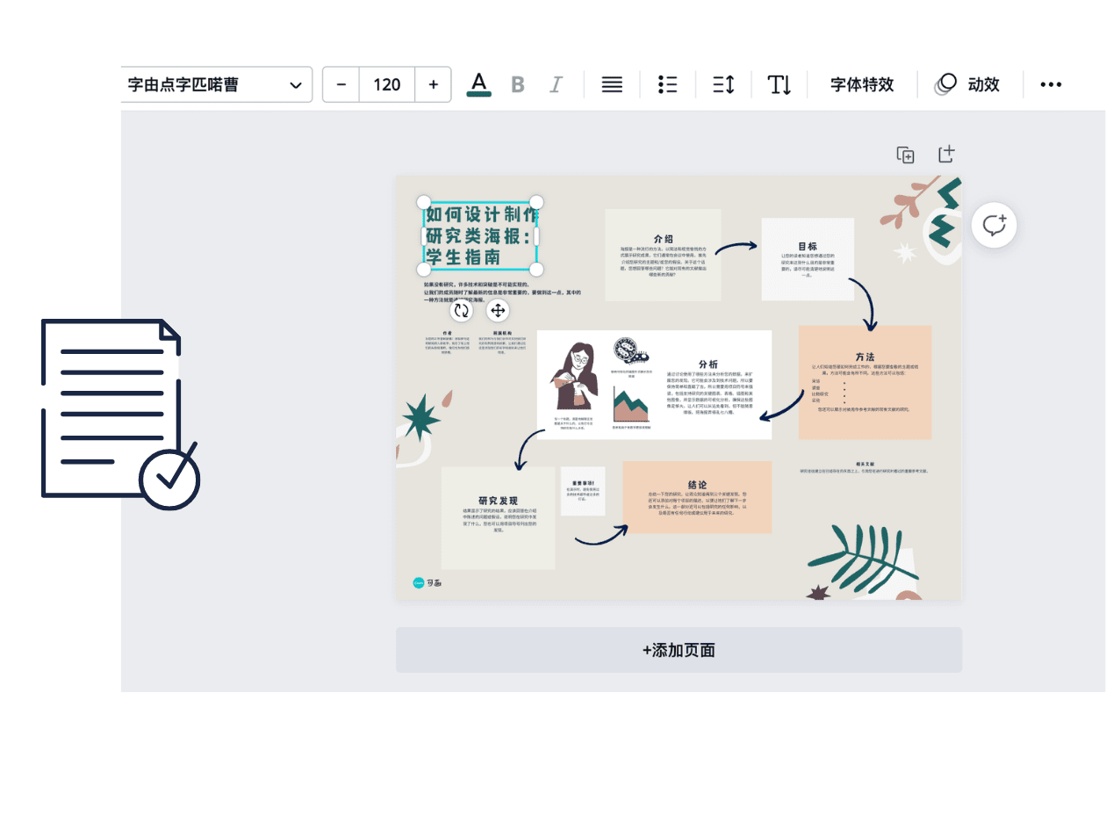Screen dimensions: 1106x830
Task: Open 动效 animation panel
Action: click(x=967, y=84)
